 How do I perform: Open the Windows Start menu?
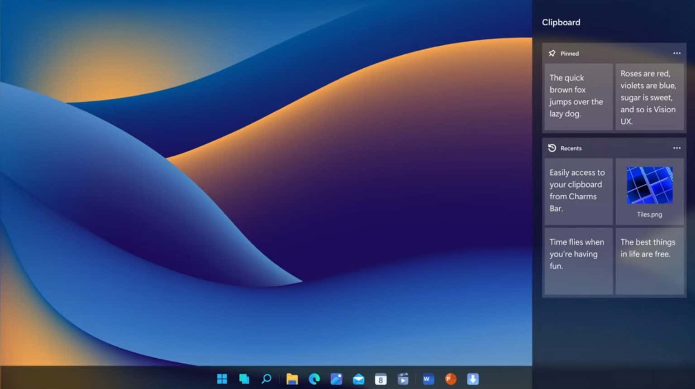[x=222, y=379]
